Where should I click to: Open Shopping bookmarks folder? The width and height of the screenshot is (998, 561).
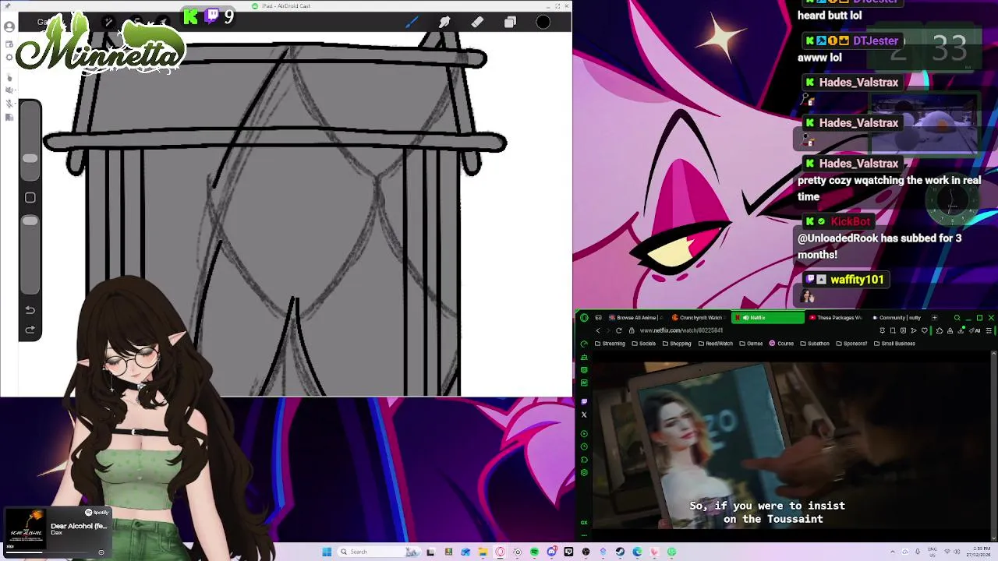click(x=677, y=344)
